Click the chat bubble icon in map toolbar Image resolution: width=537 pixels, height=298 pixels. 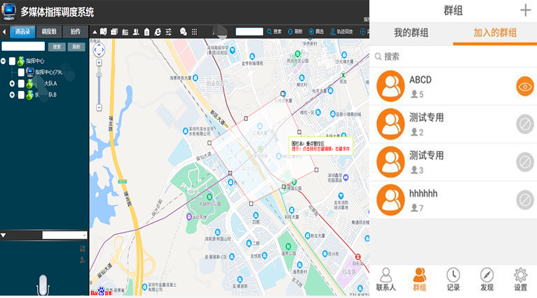183,32
